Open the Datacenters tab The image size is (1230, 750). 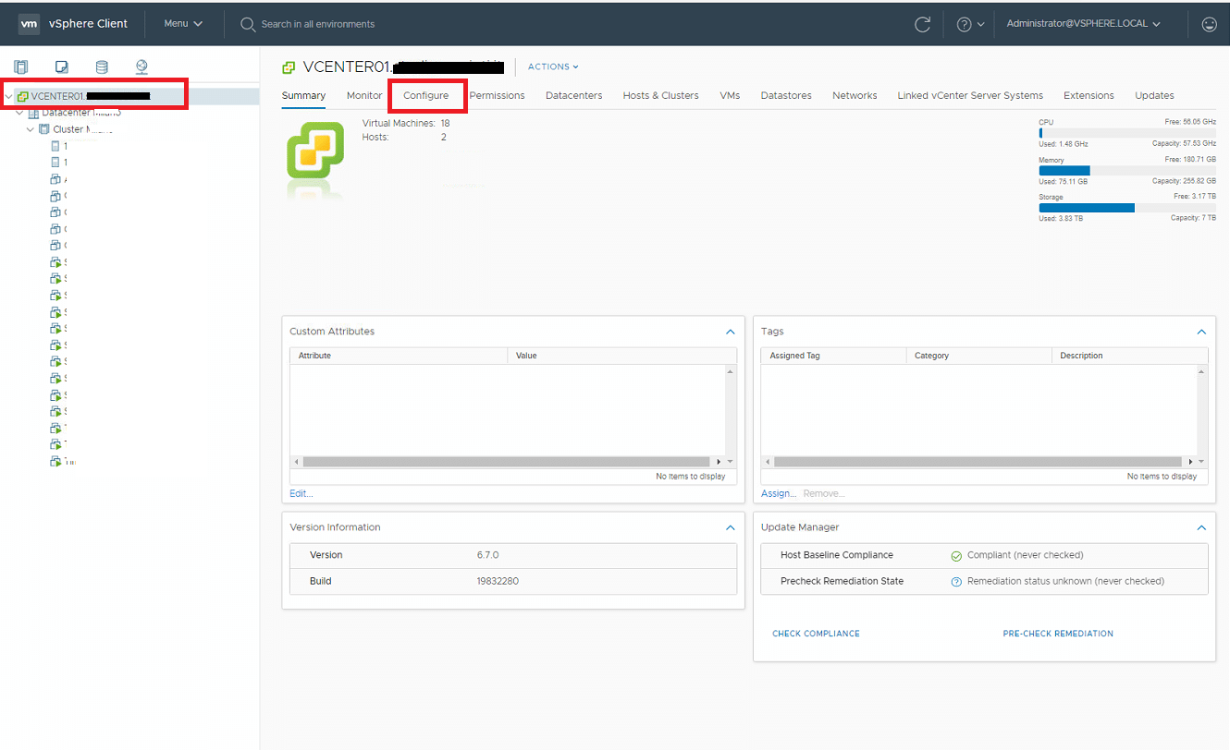573,95
